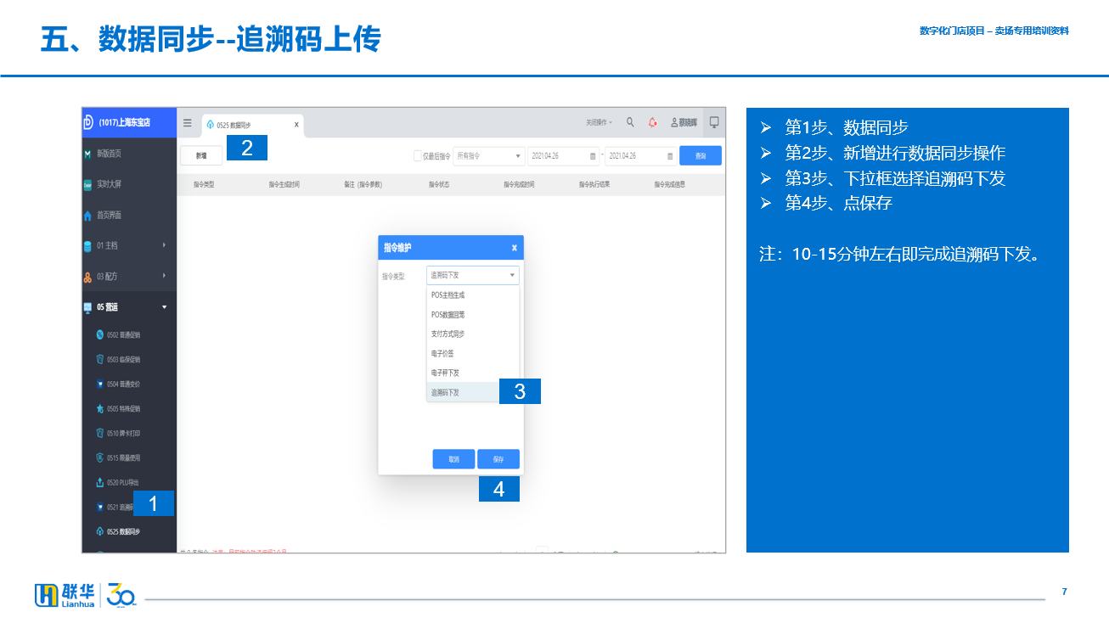Select 电子秤下发 option
Screen dimensions: 1109x623
point(473,373)
